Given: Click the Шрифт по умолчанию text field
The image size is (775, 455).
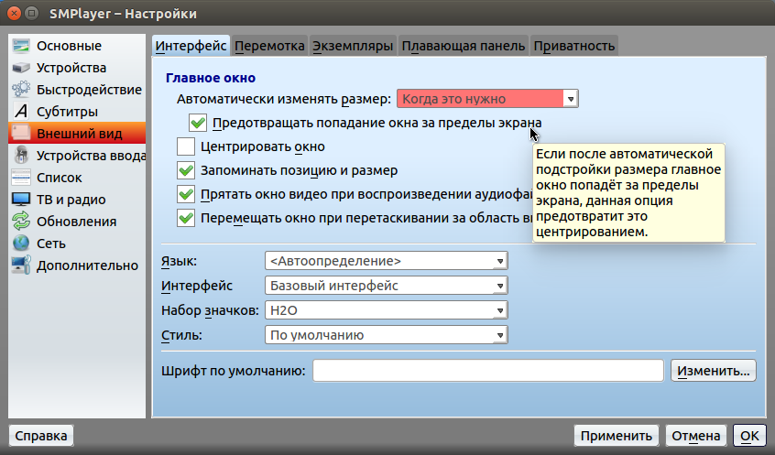Looking at the screenshot, I should coord(488,371).
